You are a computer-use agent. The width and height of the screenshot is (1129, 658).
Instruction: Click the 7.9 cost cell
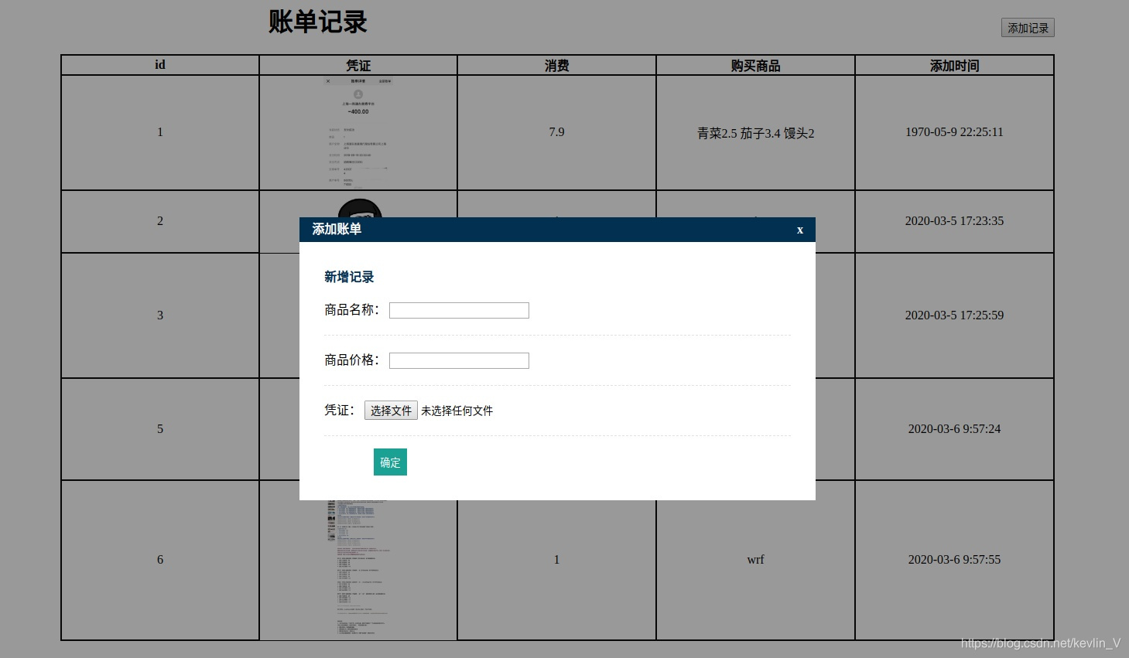(x=557, y=132)
